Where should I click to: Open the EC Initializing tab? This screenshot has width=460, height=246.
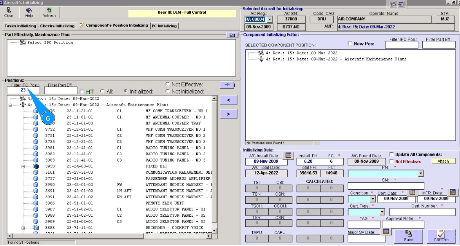[164, 26]
